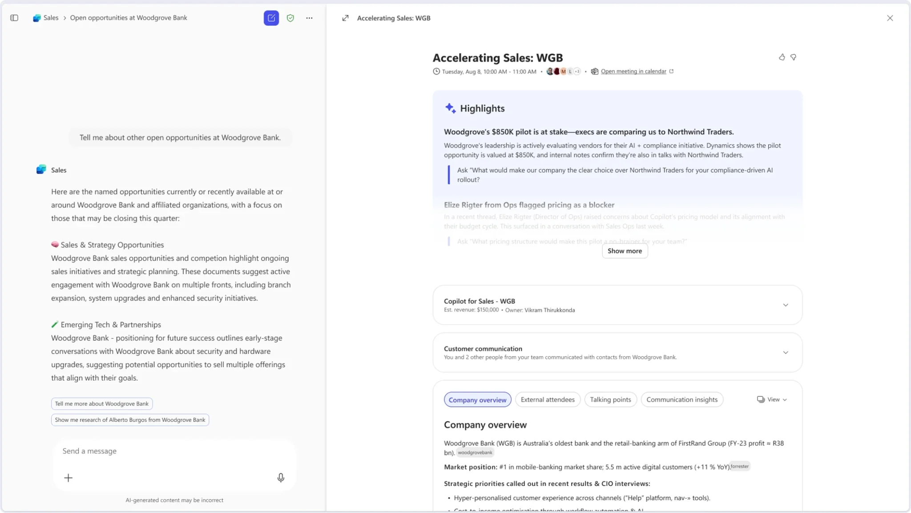Click the woodgrovebank citation tag
The height and width of the screenshot is (513, 911).
click(475, 452)
